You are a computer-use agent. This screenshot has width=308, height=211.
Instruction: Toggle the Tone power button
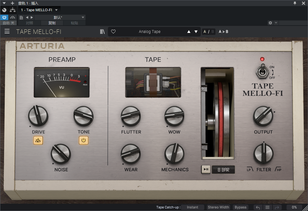coord(84,140)
